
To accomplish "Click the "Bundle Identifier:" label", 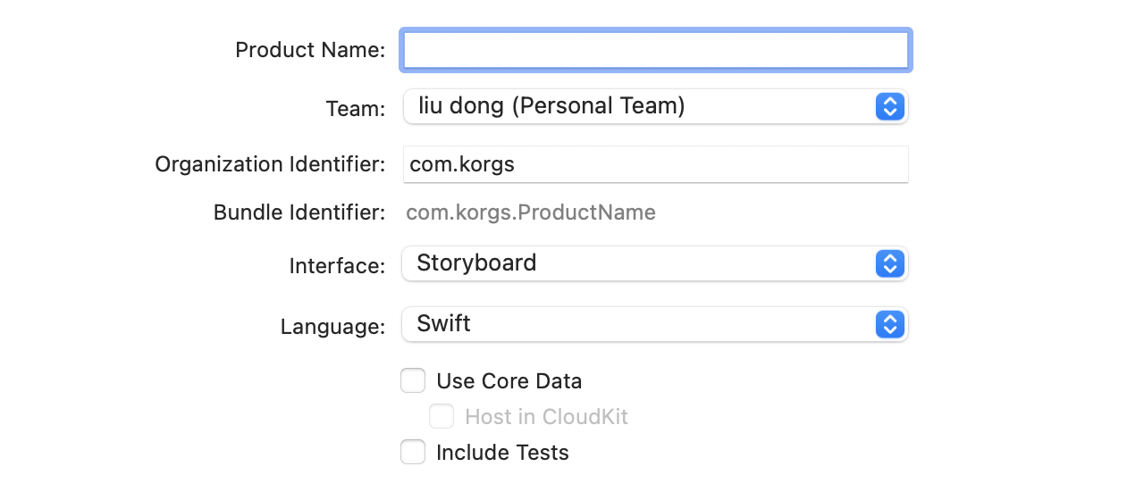I will point(299,212).
